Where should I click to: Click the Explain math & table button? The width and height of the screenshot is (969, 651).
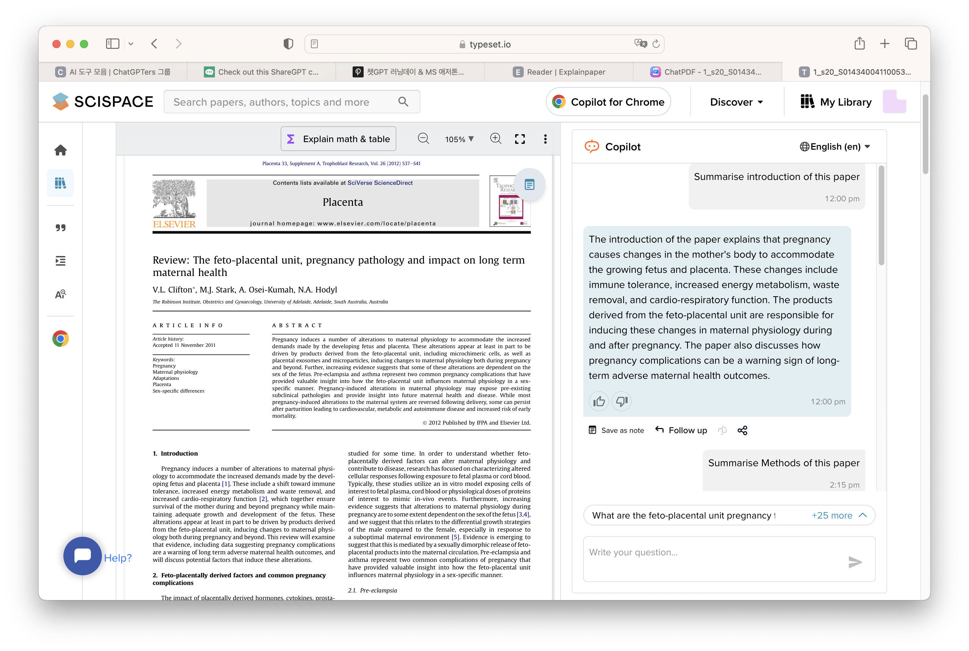click(x=338, y=139)
